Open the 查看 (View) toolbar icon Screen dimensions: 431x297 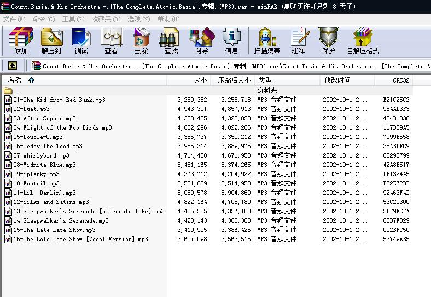click(111, 40)
